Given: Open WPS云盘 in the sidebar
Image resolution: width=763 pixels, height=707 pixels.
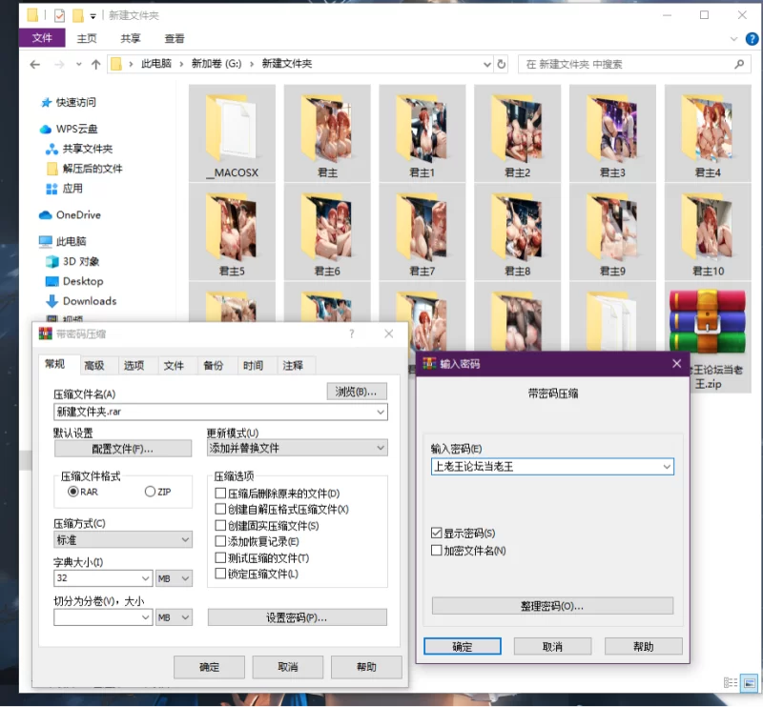Looking at the screenshot, I should pyautogui.click(x=75, y=129).
